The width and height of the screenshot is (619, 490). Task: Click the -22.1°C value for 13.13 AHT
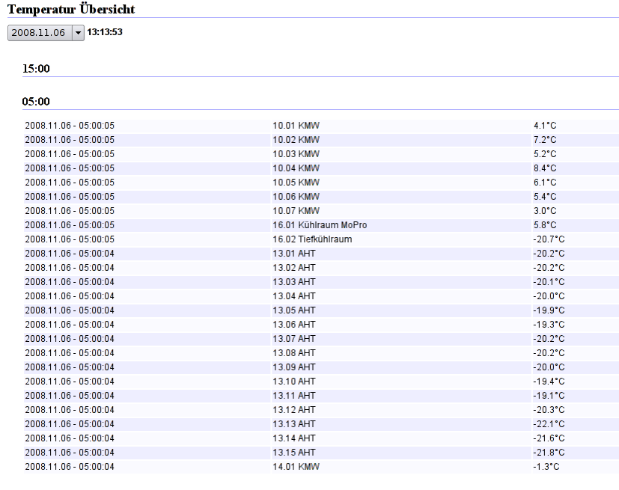point(549,423)
